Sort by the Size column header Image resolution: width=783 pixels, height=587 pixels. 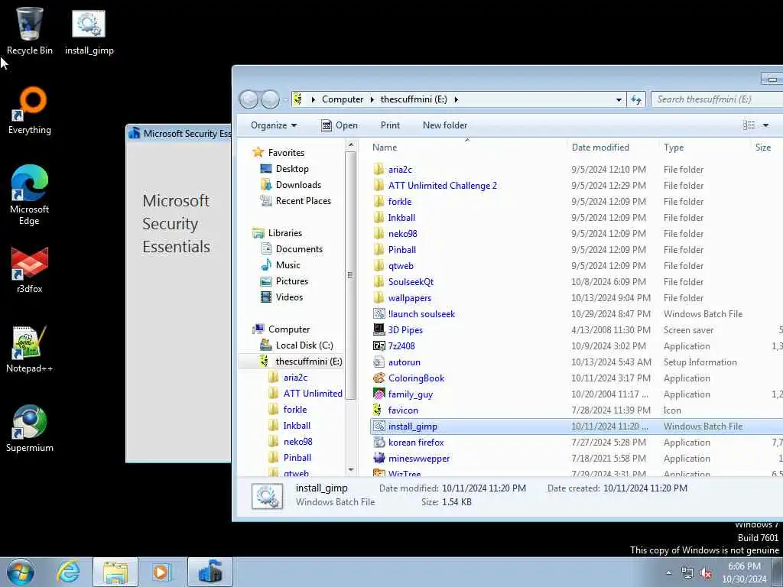(766, 148)
